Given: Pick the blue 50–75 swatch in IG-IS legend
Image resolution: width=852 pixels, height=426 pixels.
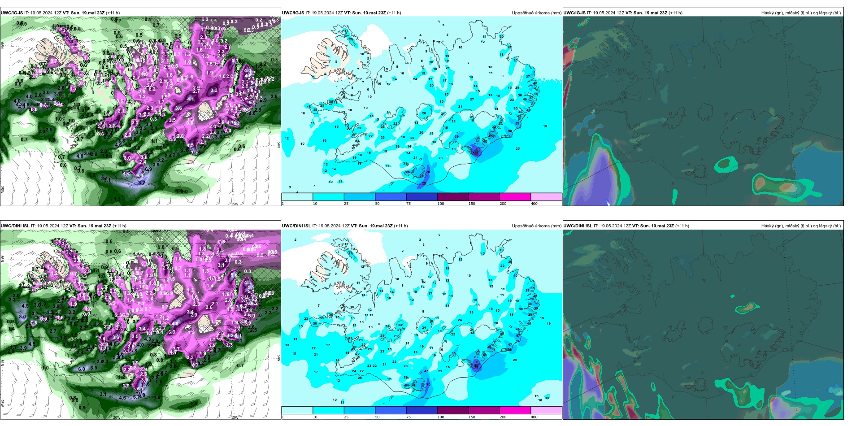Looking at the screenshot, I should (x=391, y=197).
